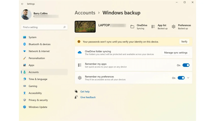Open the System settings icon

[x=24, y=37]
